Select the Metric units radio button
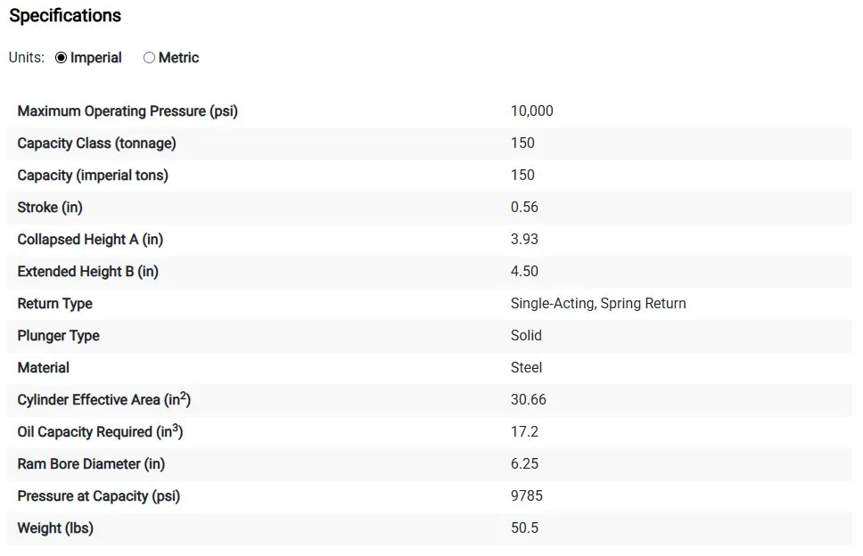The width and height of the screenshot is (863, 556). click(149, 58)
